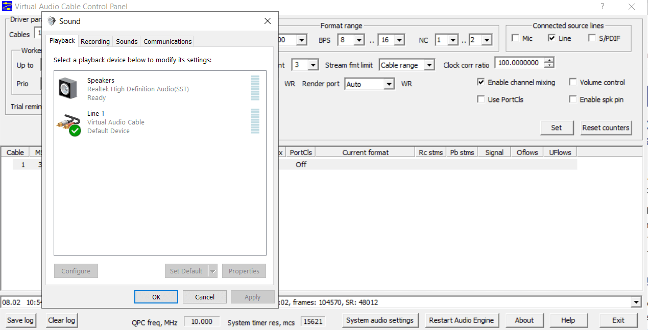Click Restart Audio Engine
This screenshot has width=648, height=330.
(462, 320)
